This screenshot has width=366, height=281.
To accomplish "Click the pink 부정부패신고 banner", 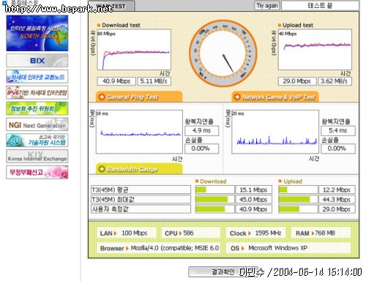I will tap(37, 172).
